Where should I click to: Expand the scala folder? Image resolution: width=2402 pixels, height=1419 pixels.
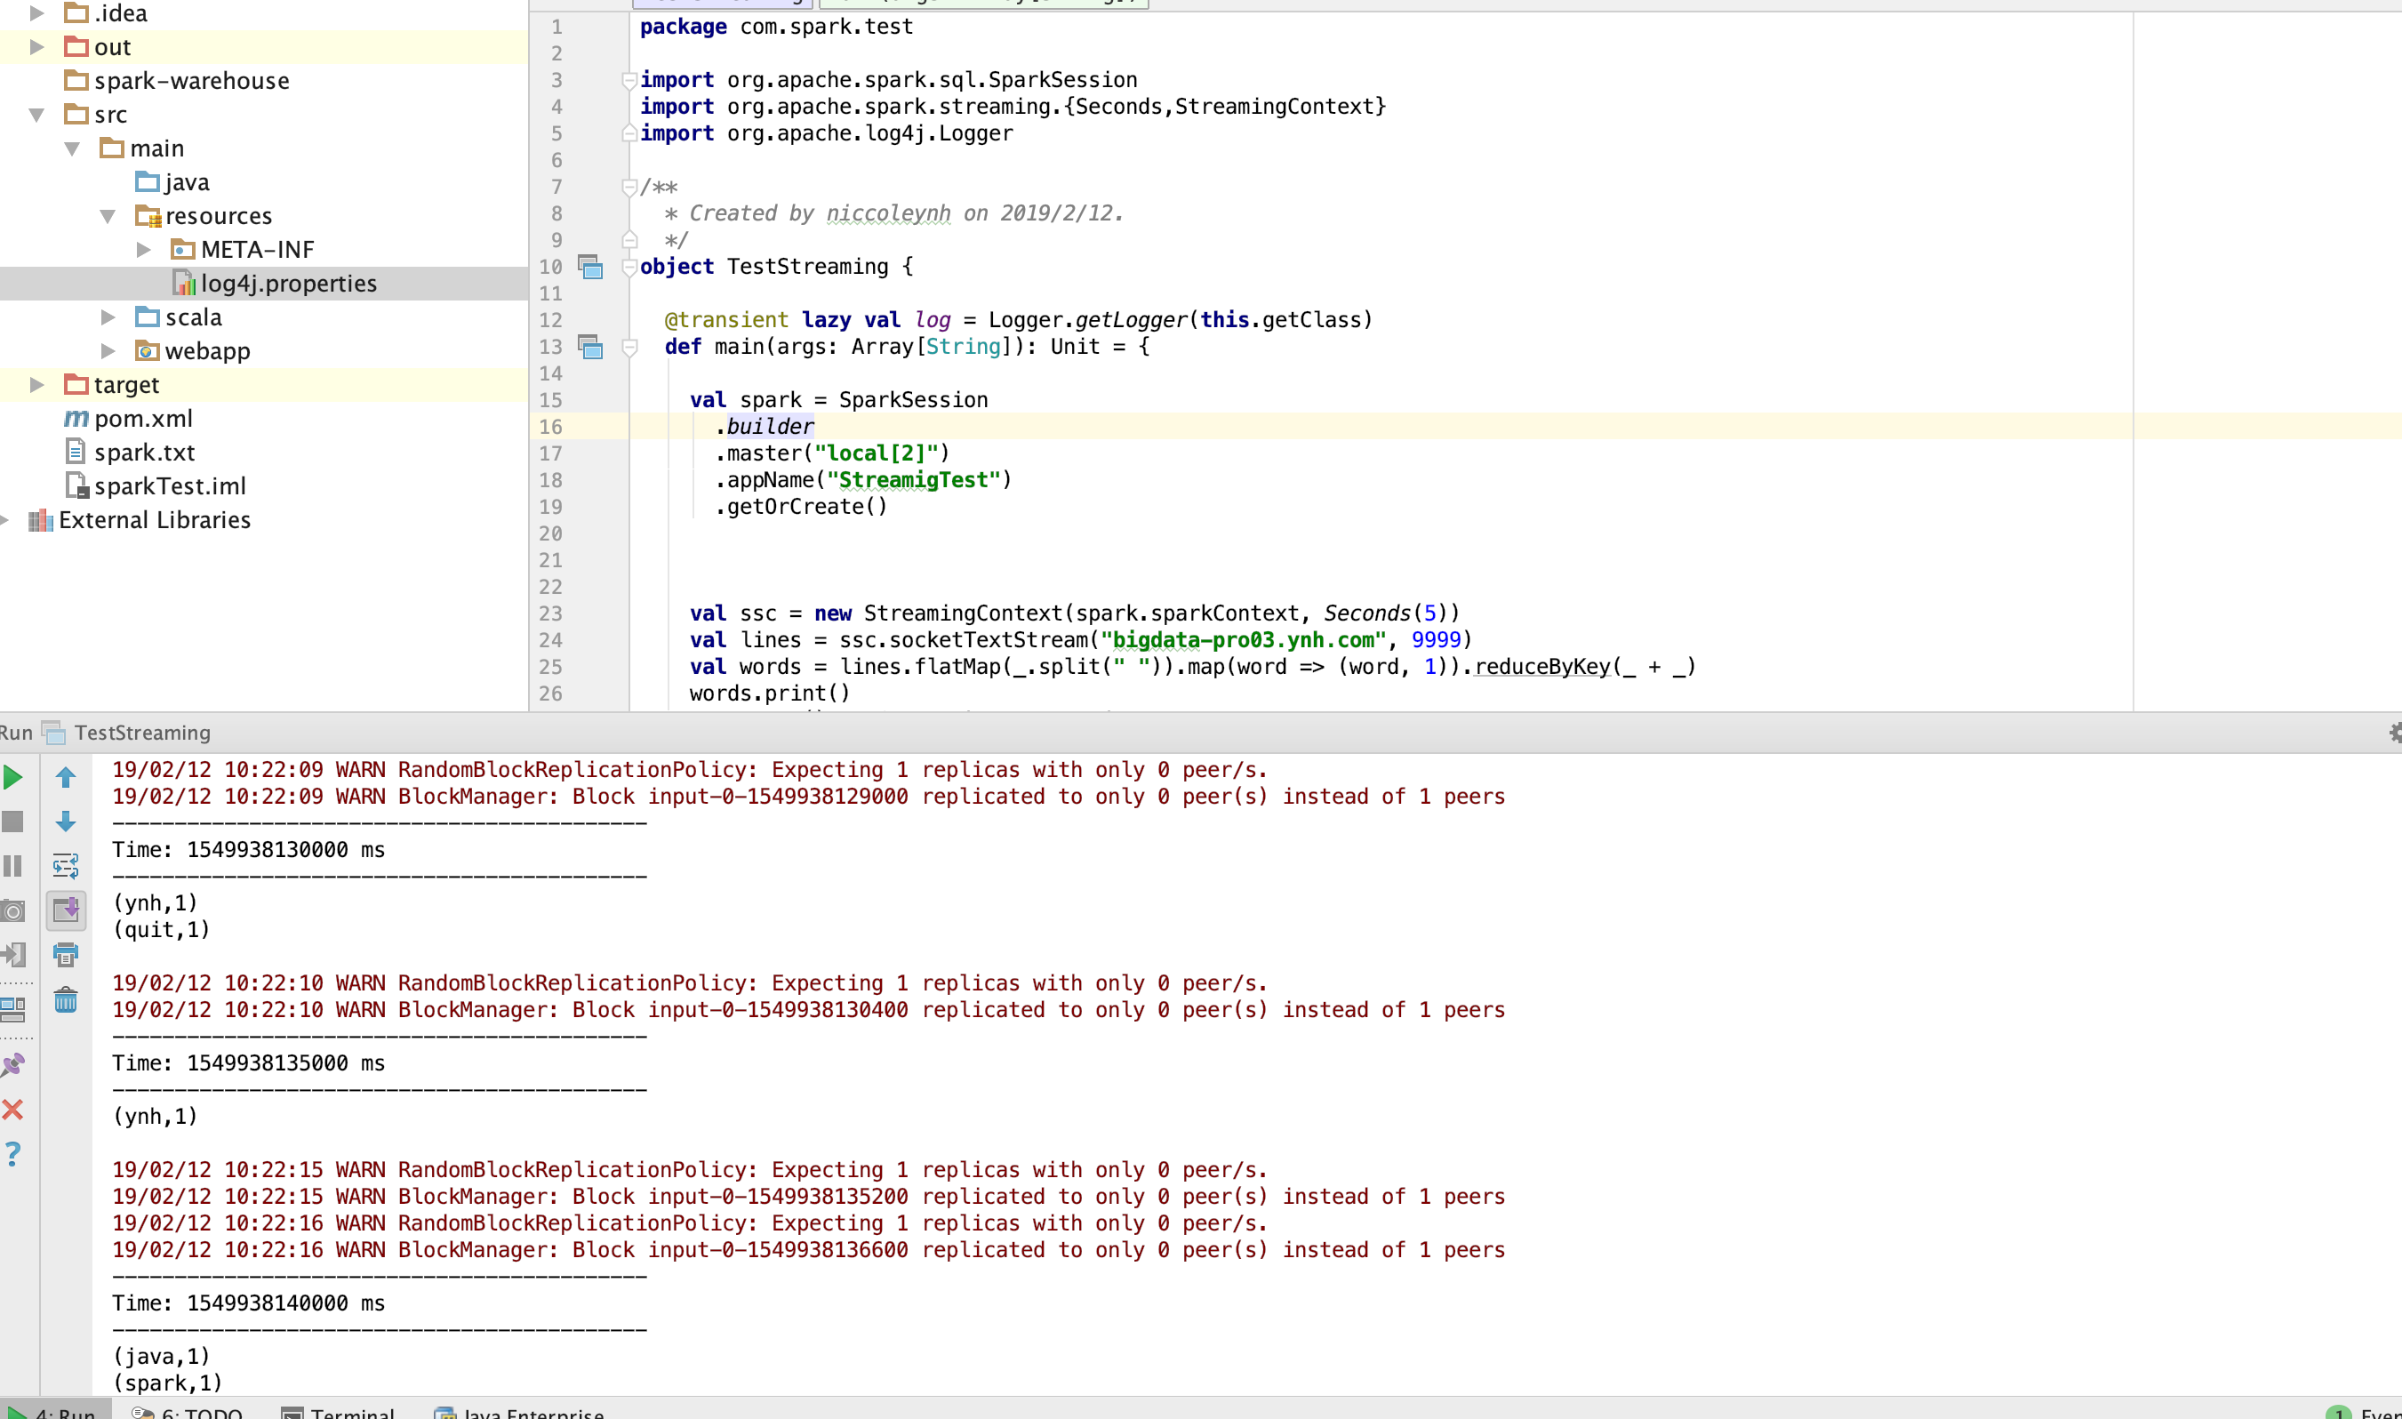pos(108,317)
